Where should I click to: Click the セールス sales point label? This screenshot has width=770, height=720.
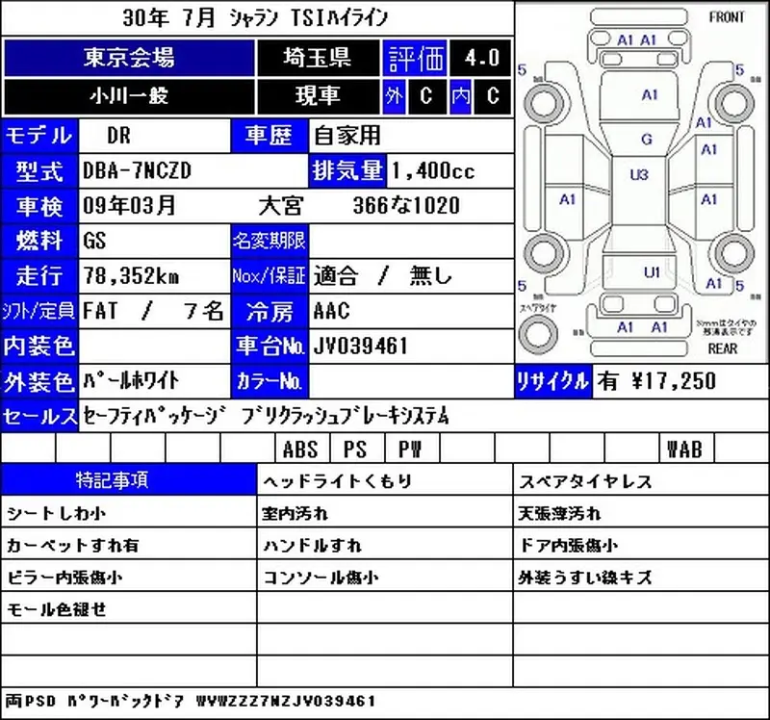[x=39, y=417]
